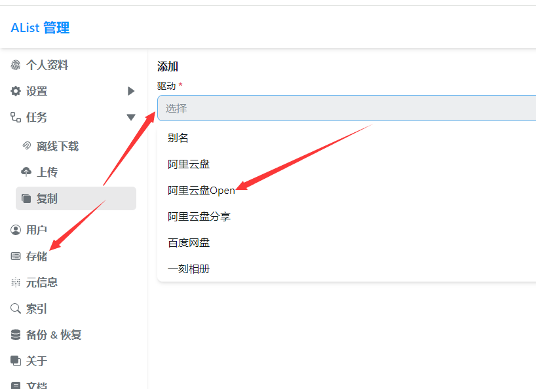536x389 pixels.
Task: Go to 离线下载 task page
Action: pos(58,146)
